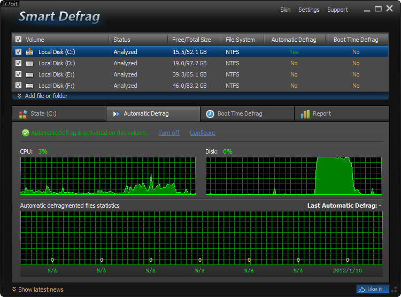Screen dimensions: 401x297
Task: Click the 2012/1/10 date label
Action: tap(348, 271)
